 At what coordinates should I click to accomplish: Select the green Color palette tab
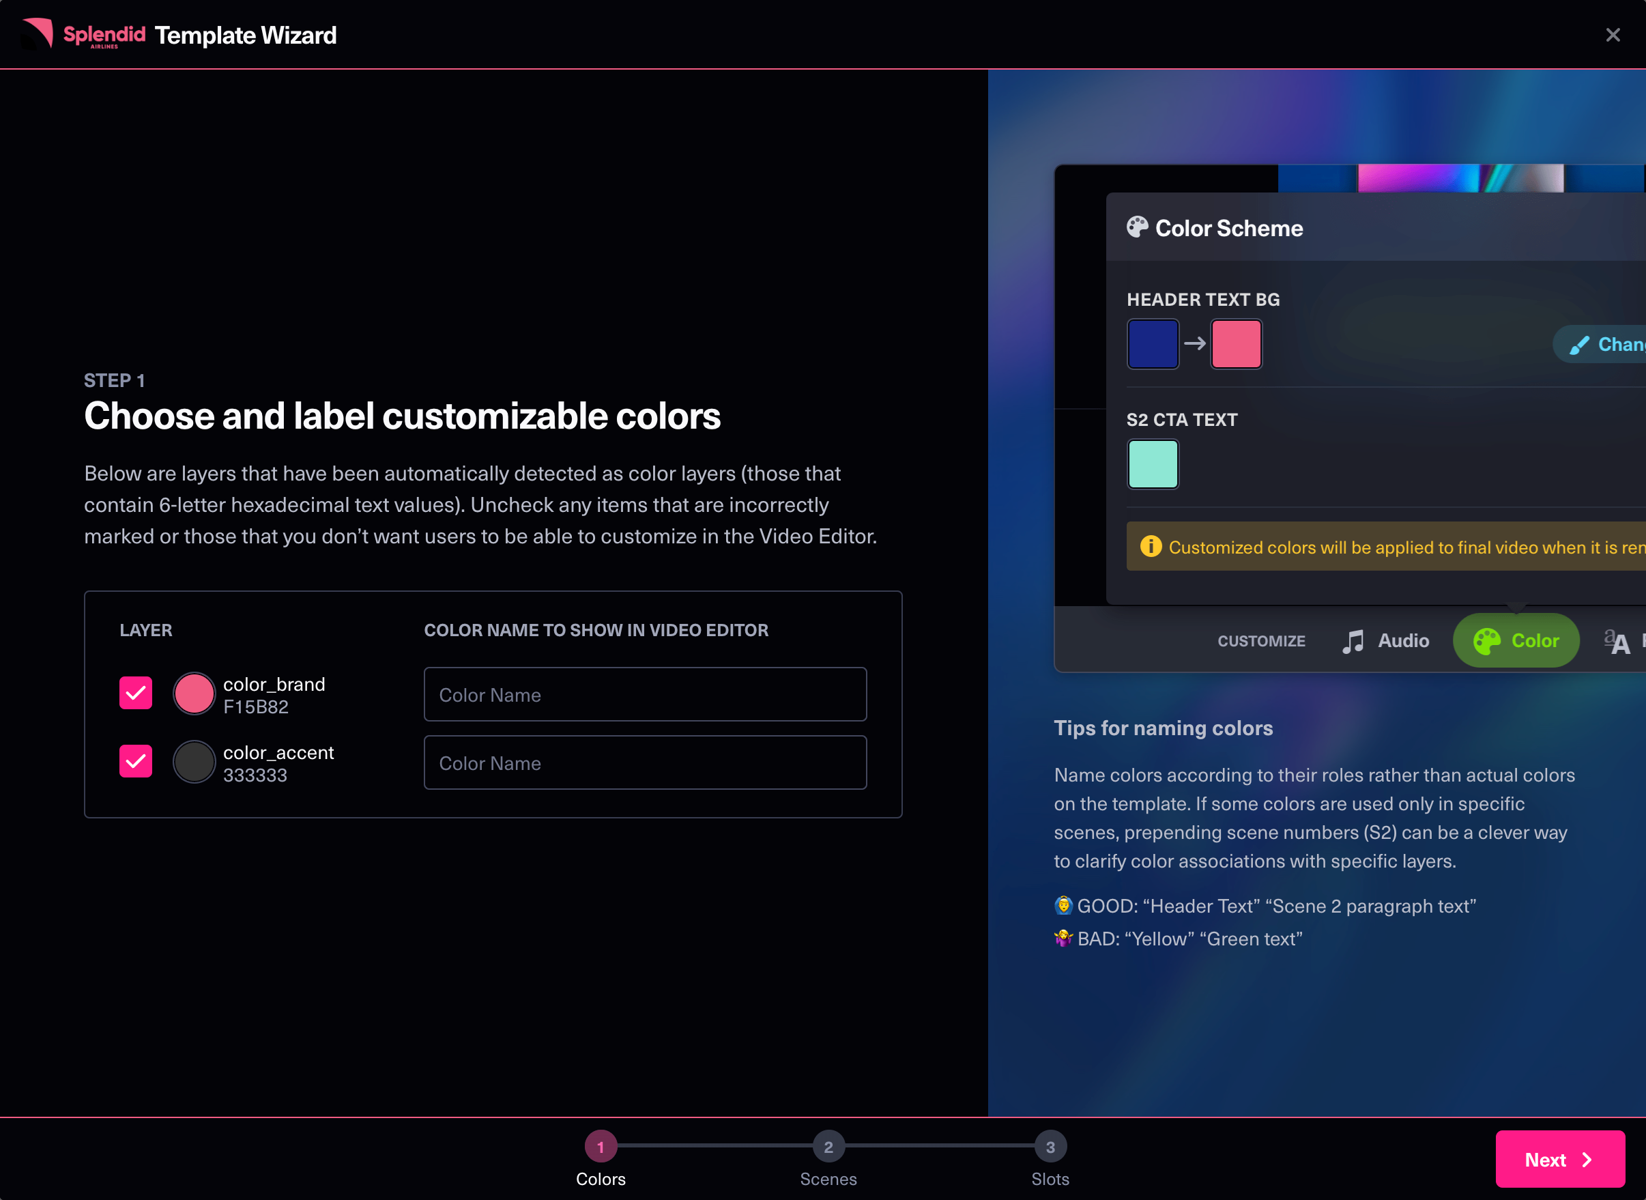click(x=1516, y=641)
